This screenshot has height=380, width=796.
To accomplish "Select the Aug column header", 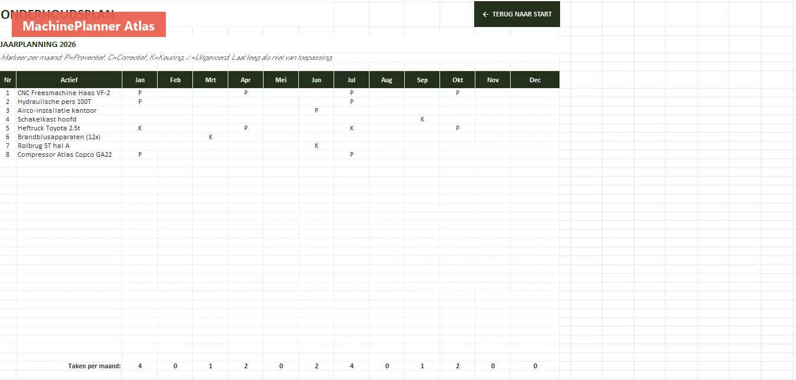I will (387, 80).
